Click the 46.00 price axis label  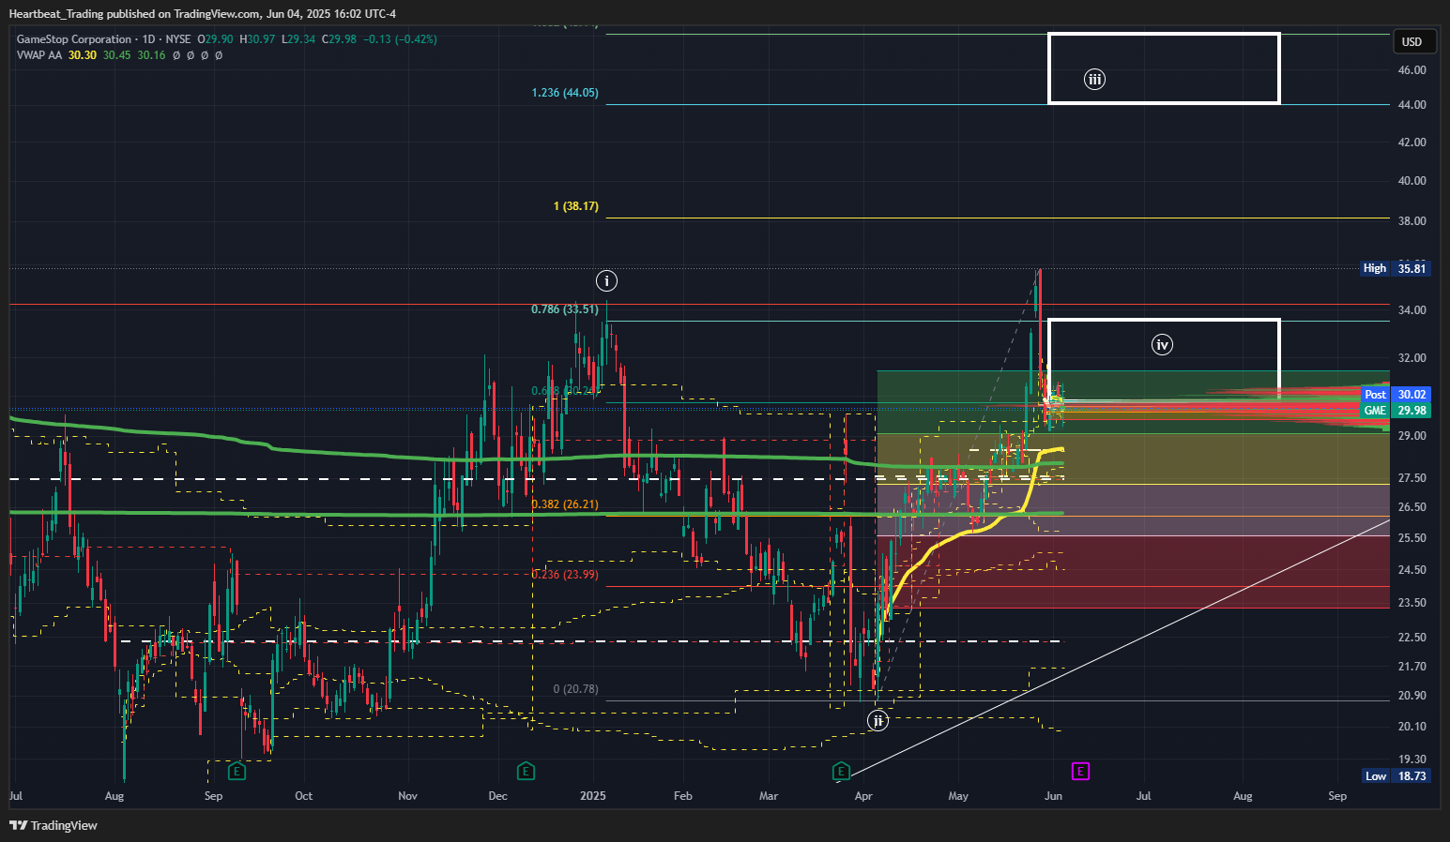click(1412, 70)
